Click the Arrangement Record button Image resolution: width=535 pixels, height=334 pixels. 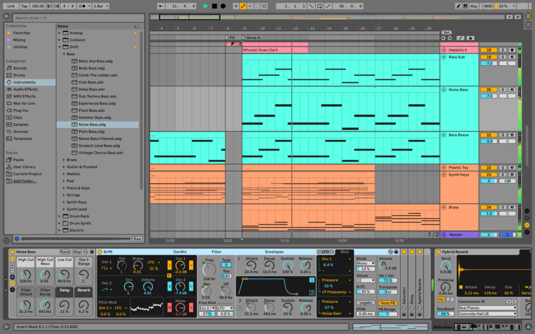click(223, 6)
